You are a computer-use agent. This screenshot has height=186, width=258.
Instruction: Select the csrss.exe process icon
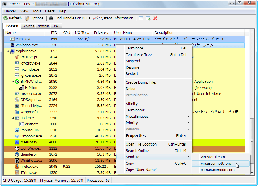pos(12,39)
